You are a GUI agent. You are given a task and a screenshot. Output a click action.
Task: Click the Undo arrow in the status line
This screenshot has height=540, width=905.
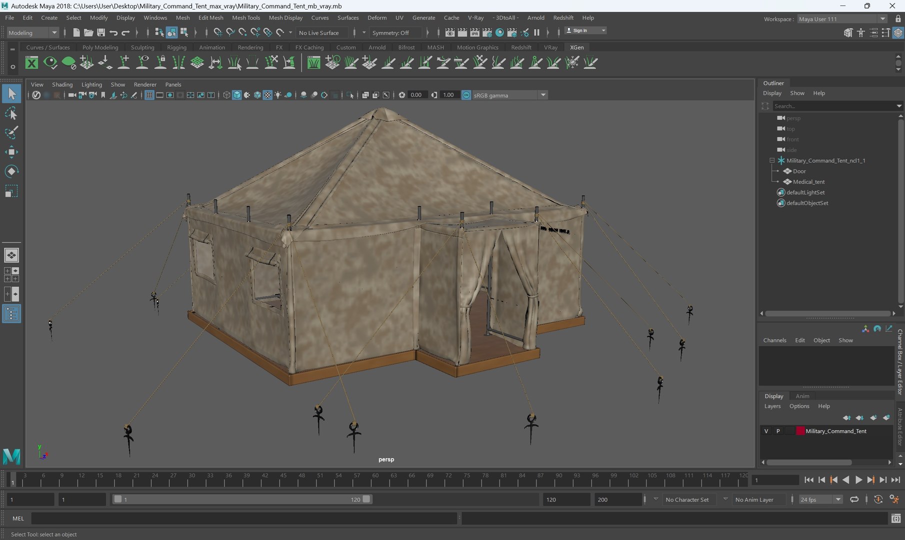click(113, 32)
